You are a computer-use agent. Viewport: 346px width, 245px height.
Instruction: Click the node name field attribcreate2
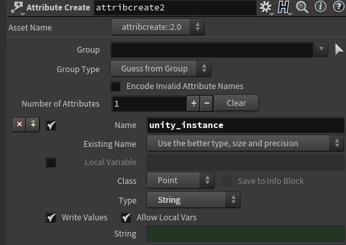tap(175, 8)
